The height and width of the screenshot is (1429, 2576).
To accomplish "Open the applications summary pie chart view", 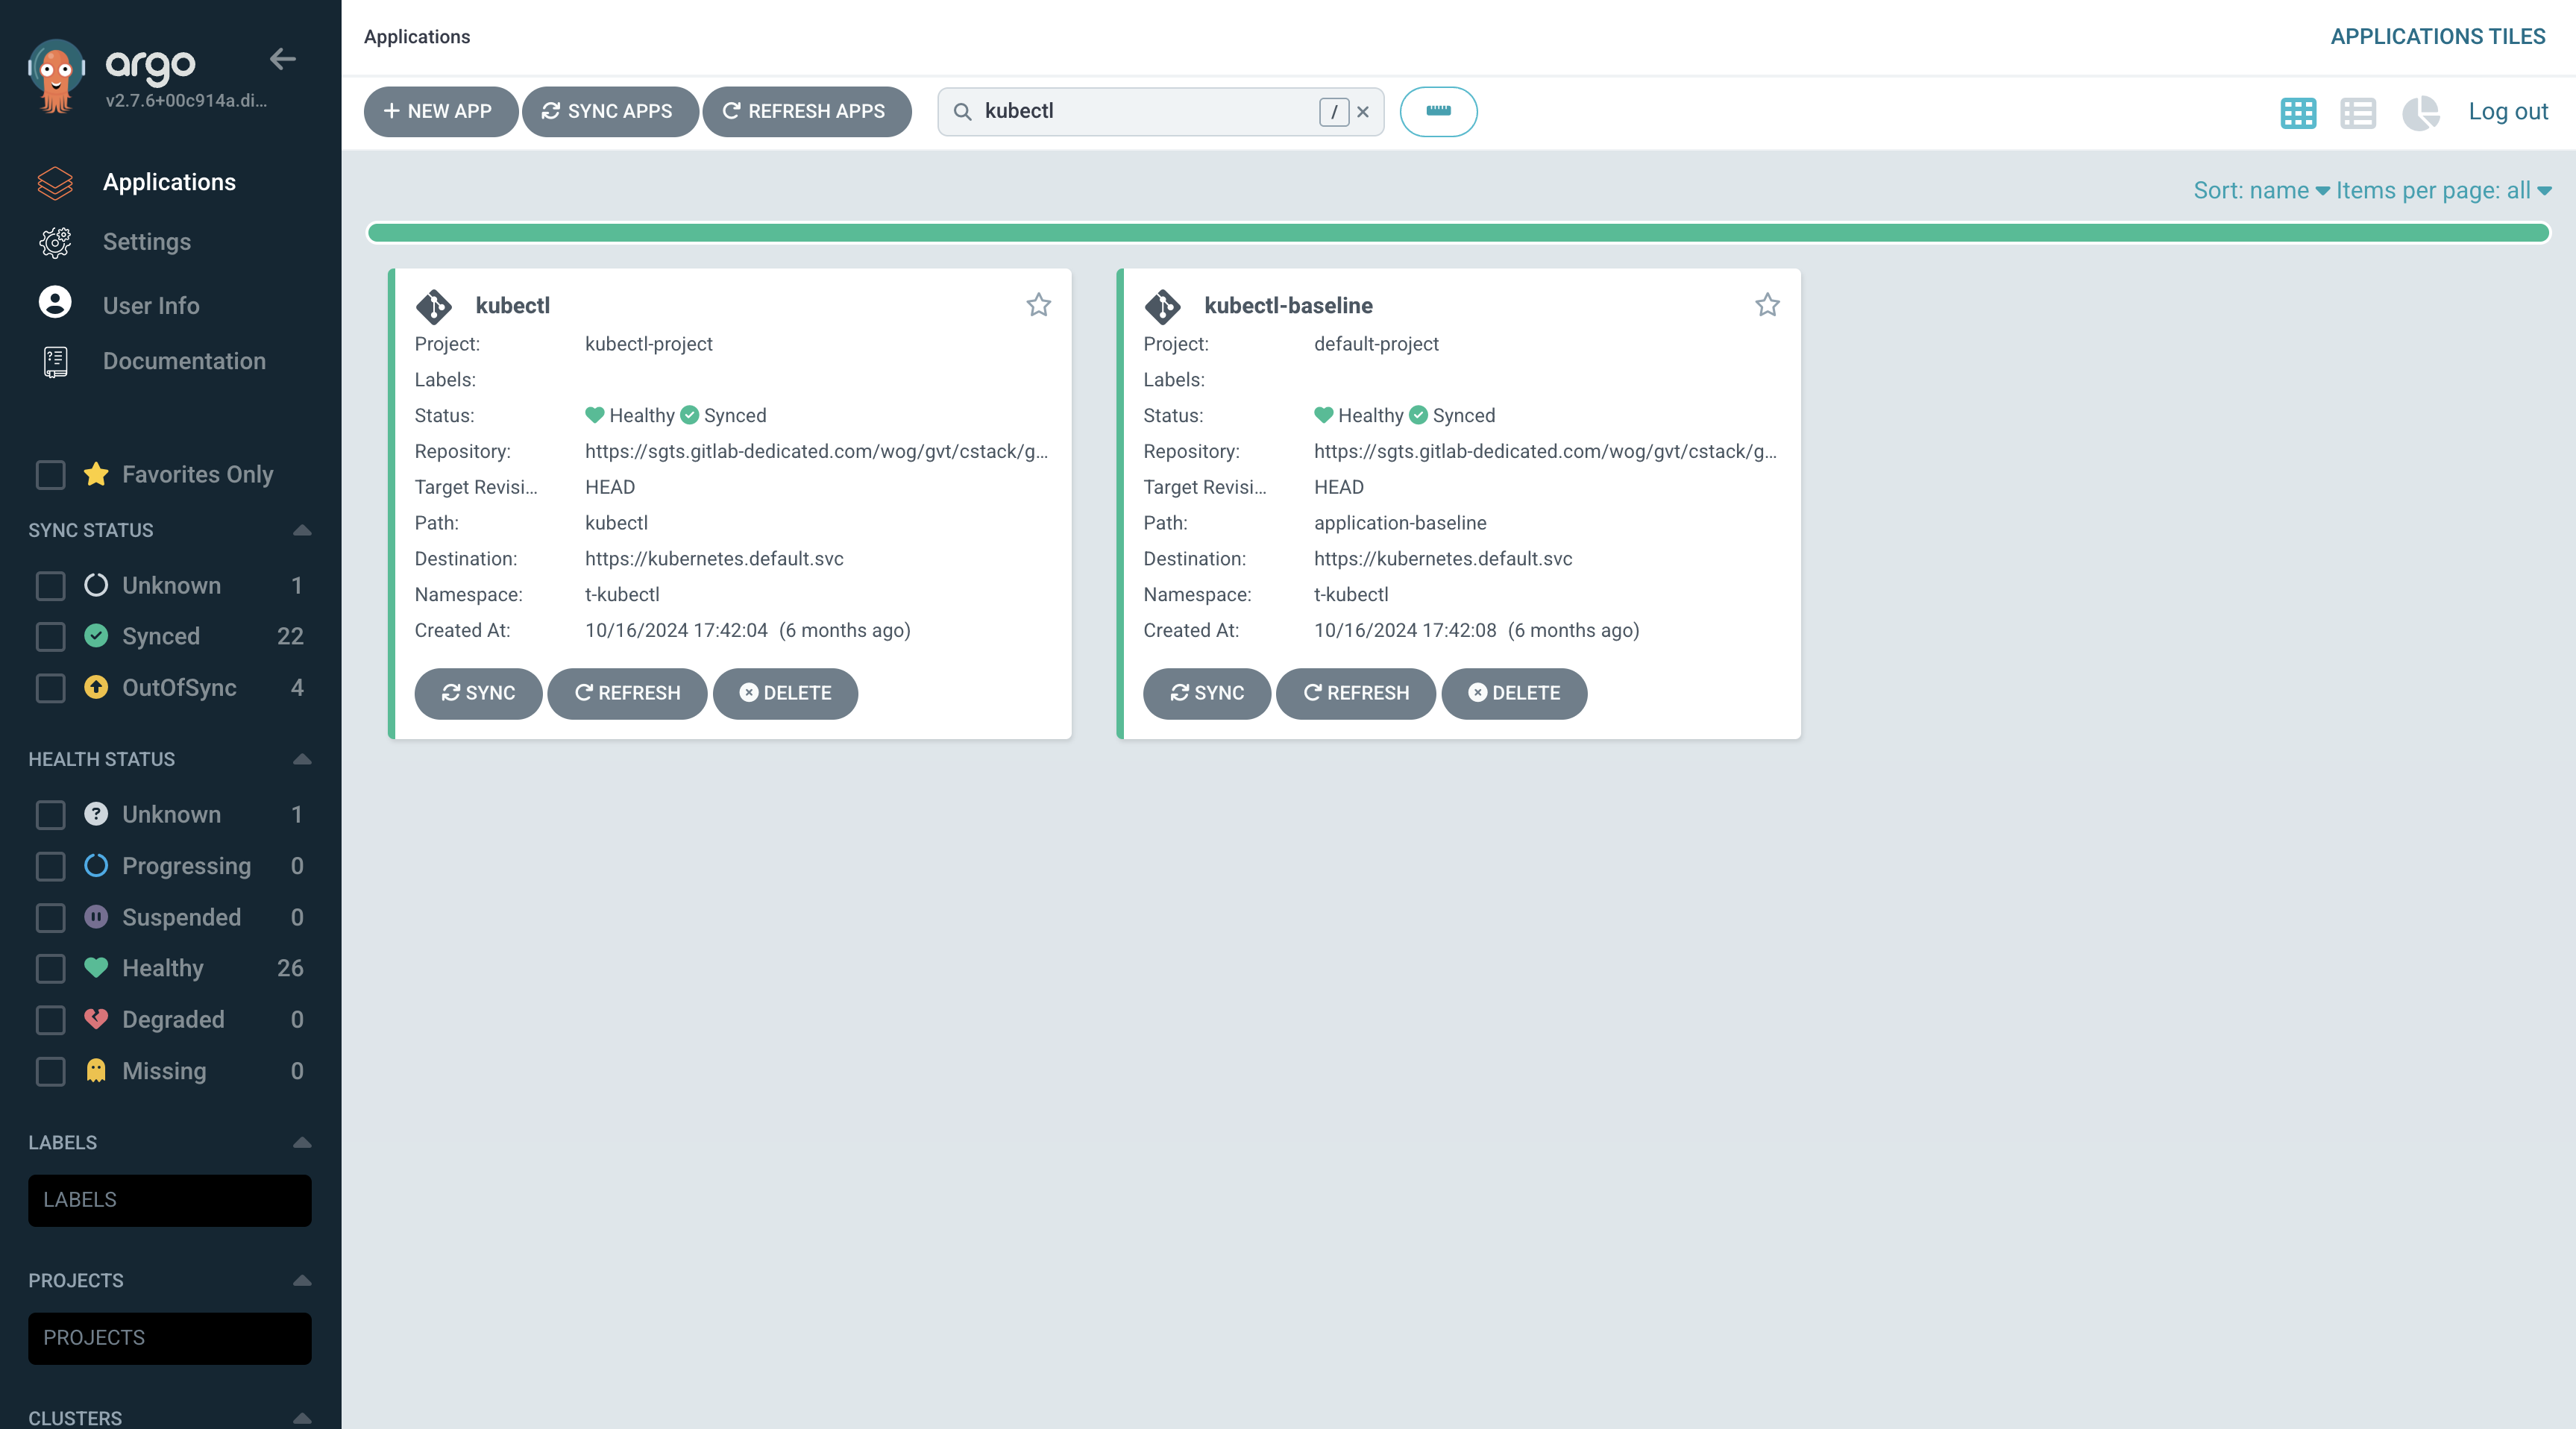I will pyautogui.click(x=2421, y=113).
